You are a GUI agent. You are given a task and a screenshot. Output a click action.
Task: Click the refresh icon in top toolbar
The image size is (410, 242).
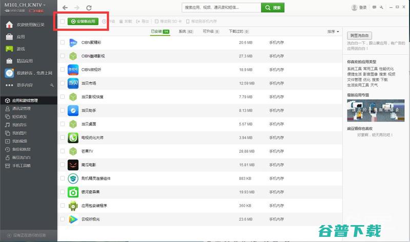coord(89,8)
